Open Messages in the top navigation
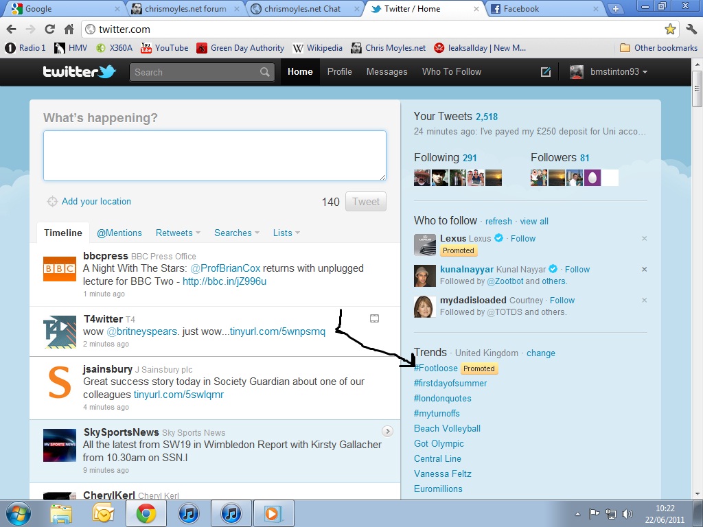 387,72
